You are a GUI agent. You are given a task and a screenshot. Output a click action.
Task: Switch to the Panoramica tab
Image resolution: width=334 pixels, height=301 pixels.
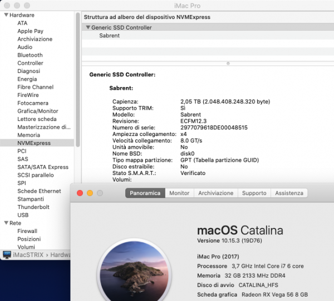[145, 193]
